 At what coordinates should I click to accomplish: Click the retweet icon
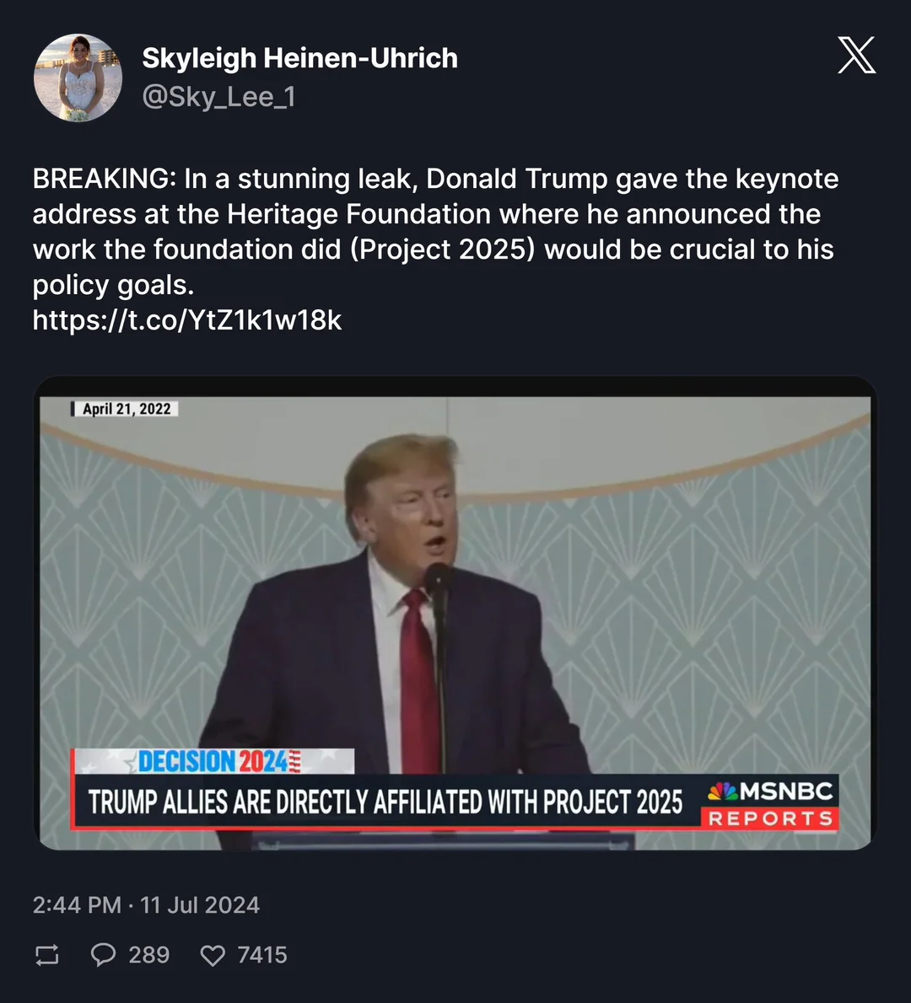pos(47,955)
